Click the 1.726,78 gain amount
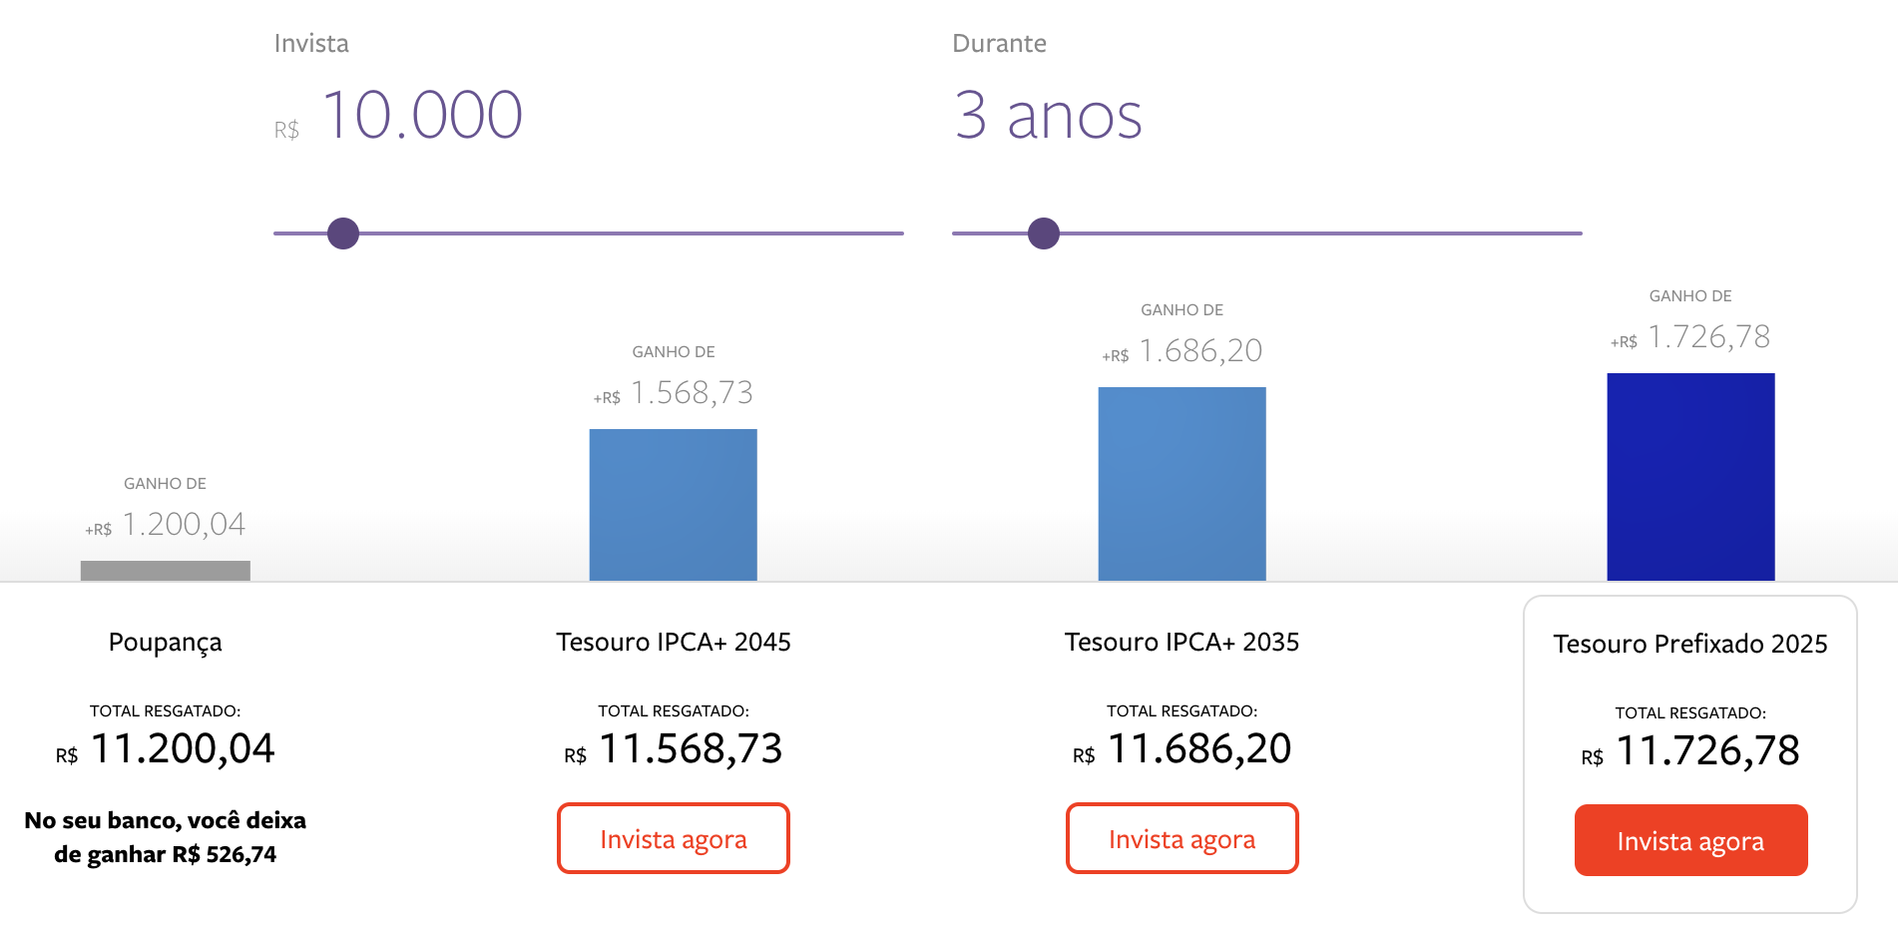The width and height of the screenshot is (1898, 926). 1708,337
